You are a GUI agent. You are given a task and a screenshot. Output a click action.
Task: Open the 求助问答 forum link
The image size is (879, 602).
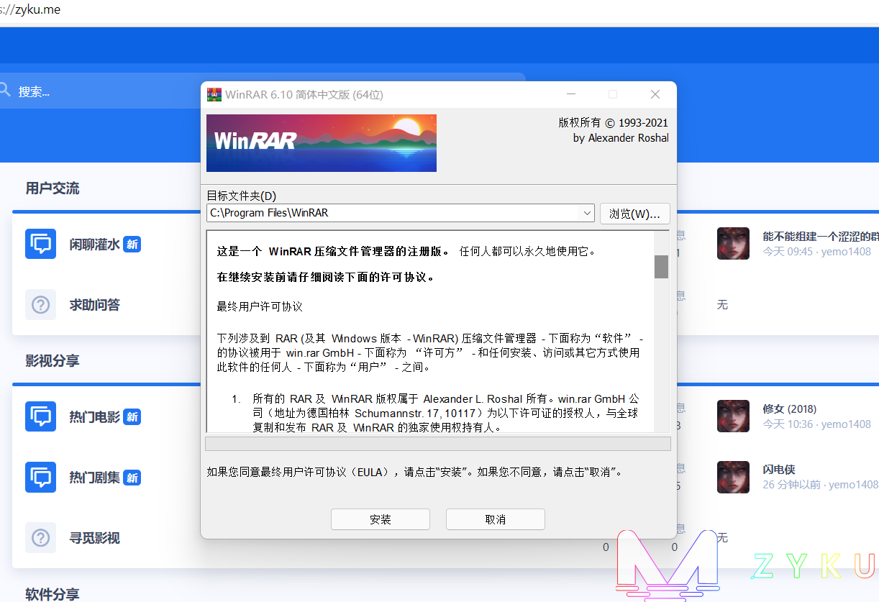94,304
